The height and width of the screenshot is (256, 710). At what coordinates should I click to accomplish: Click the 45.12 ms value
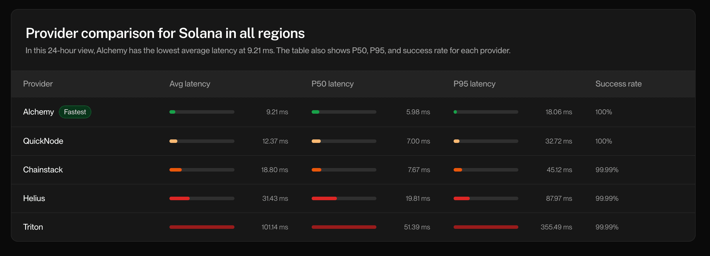[559, 170]
